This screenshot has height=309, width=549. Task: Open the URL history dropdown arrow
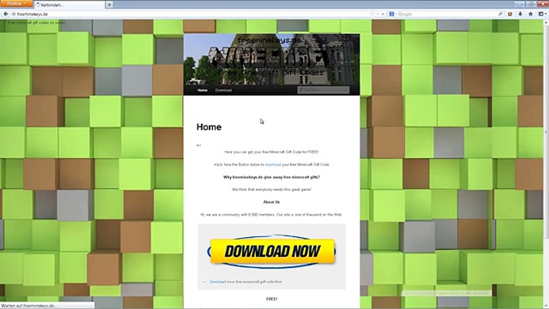(x=377, y=14)
